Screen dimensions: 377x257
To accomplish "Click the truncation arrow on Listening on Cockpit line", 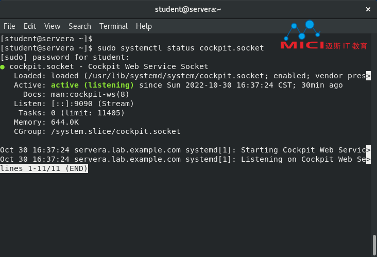I will click(368, 159).
